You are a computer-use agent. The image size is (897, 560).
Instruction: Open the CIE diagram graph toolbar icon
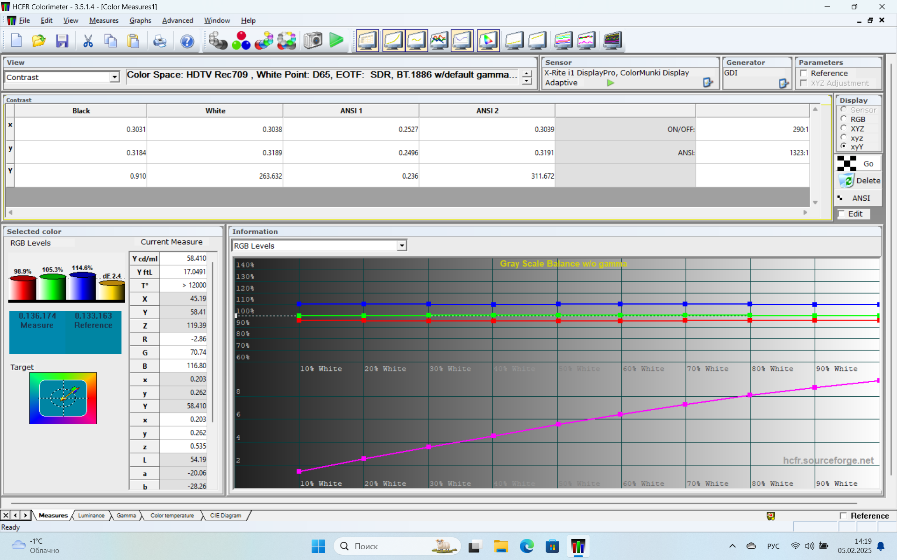(488, 41)
